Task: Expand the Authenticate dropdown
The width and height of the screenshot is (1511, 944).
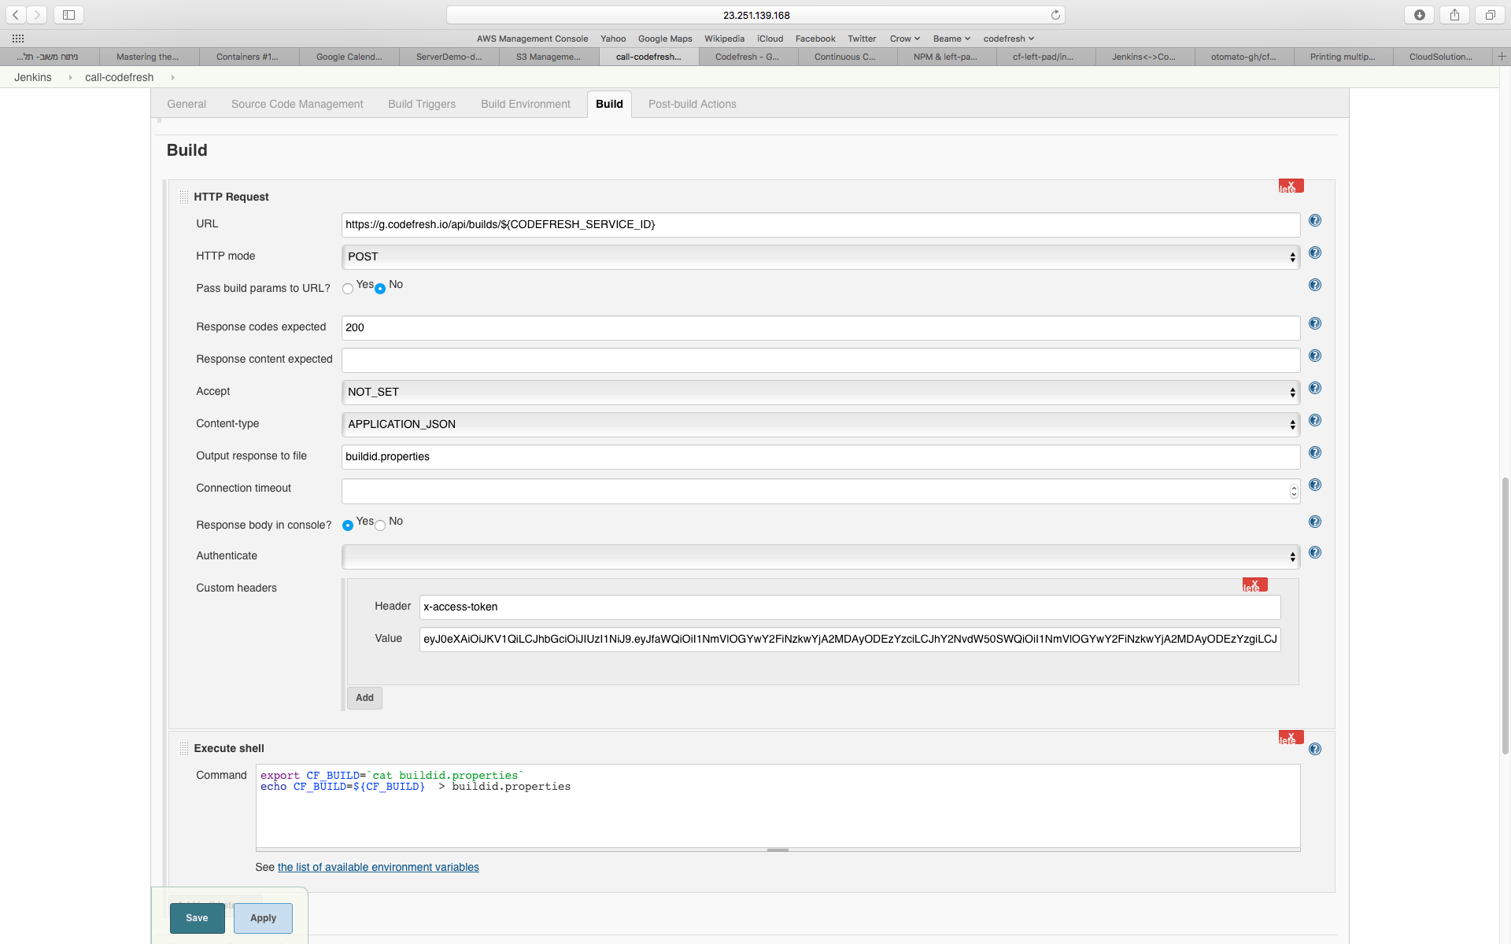Action: pyautogui.click(x=821, y=557)
